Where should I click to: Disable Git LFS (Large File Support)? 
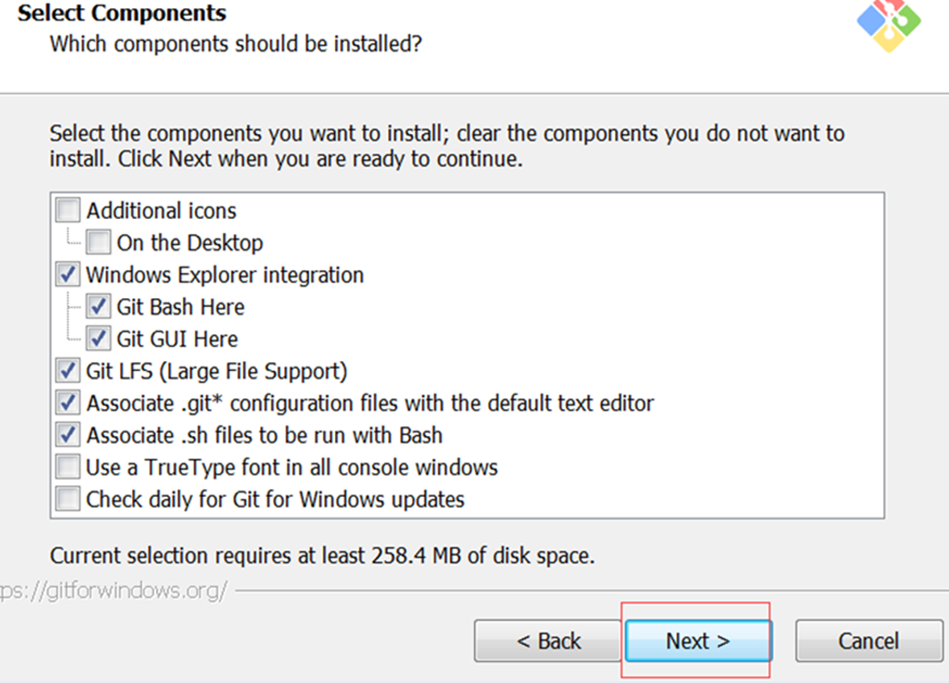(68, 370)
